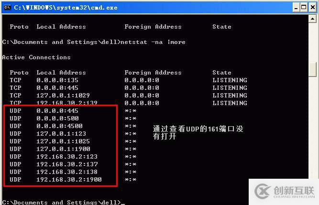Click the vertical scrollbar thumb
Screen dimensions: 319x205
(312, 69)
